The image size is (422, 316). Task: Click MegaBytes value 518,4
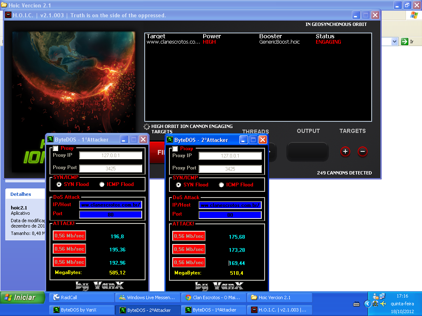click(x=237, y=273)
